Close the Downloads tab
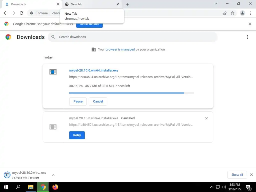 coord(58,4)
